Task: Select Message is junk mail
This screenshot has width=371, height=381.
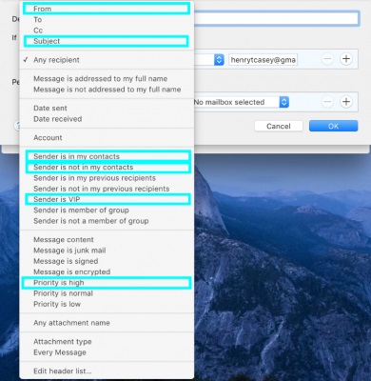Action: tap(107, 251)
